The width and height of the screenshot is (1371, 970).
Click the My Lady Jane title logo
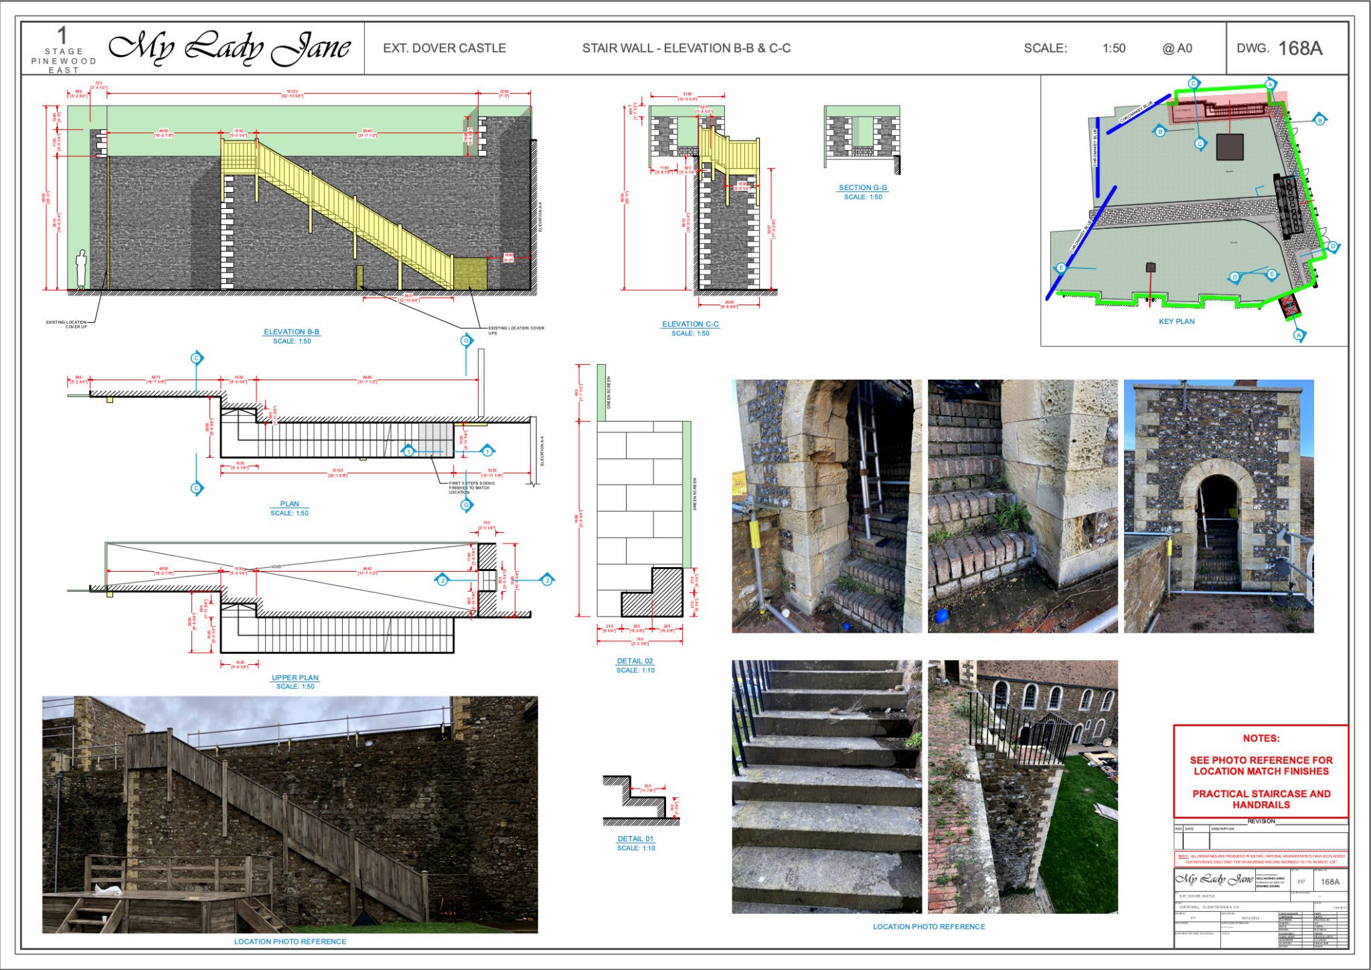point(229,48)
